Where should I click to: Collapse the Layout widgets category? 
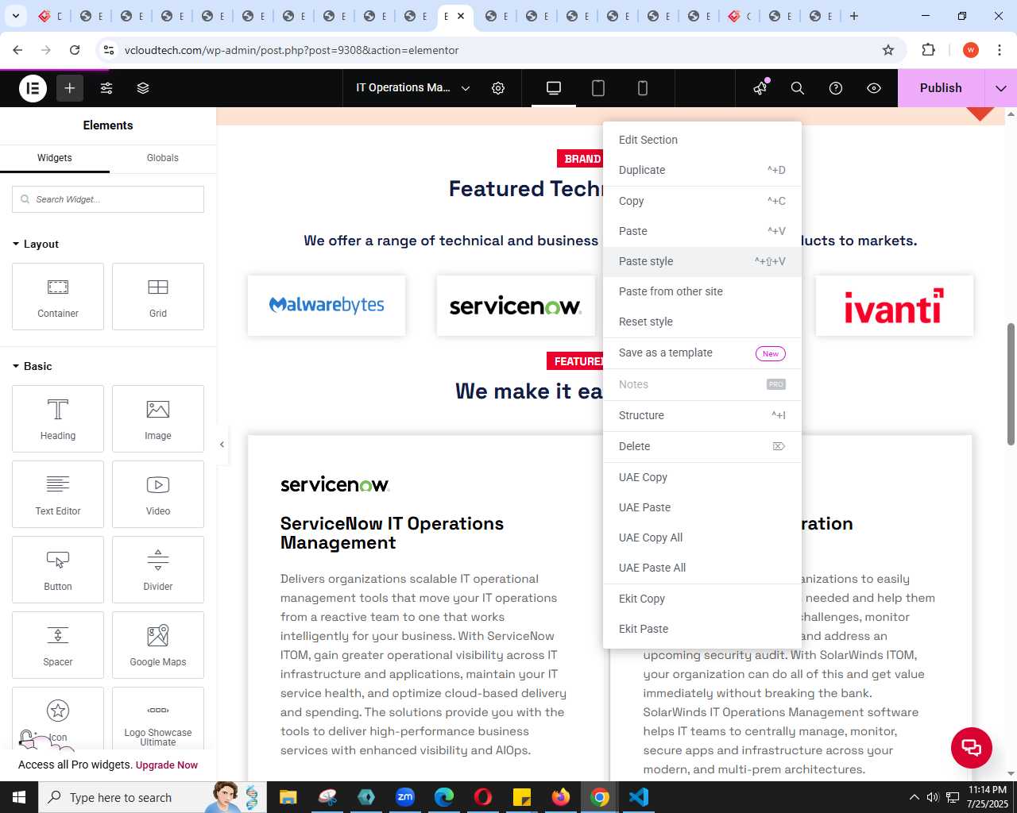pos(36,245)
